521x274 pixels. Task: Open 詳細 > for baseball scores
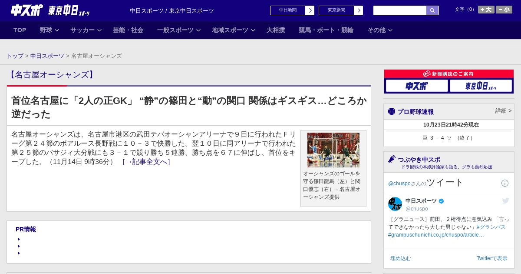pyautogui.click(x=504, y=111)
